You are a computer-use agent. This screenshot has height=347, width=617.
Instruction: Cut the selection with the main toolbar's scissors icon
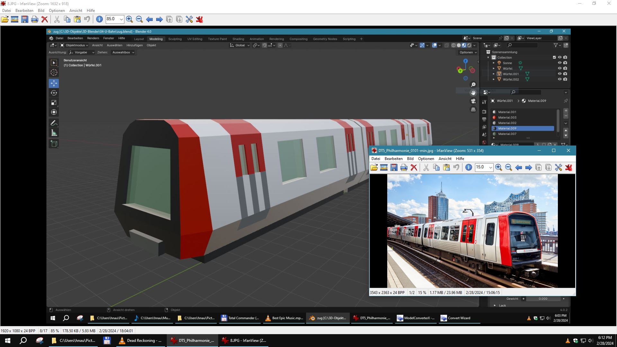57,19
